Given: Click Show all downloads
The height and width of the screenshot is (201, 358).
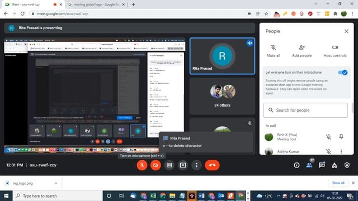Looking at the screenshot, I should tap(338, 183).
